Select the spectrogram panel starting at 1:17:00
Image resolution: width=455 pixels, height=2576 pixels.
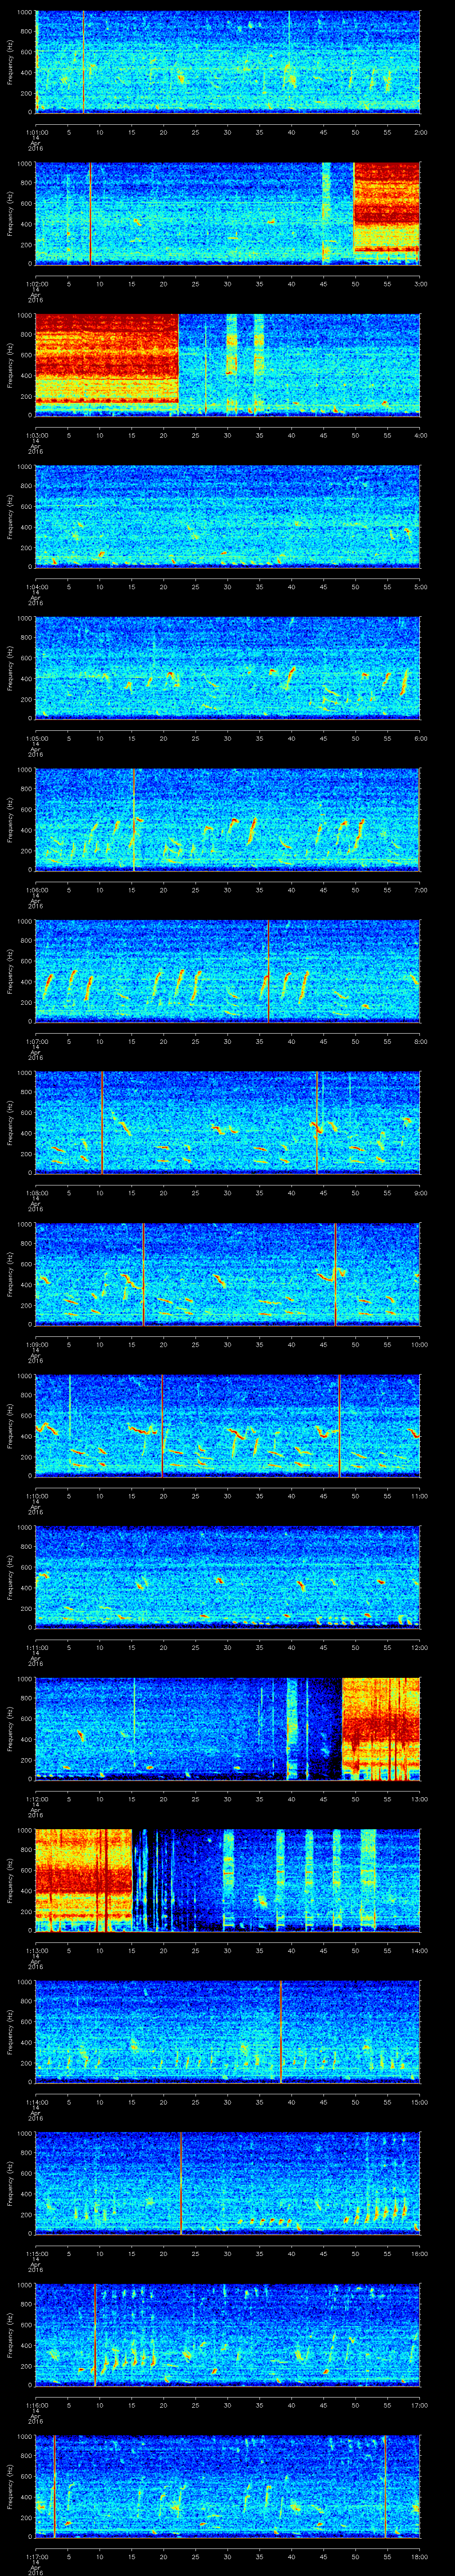point(228,2485)
